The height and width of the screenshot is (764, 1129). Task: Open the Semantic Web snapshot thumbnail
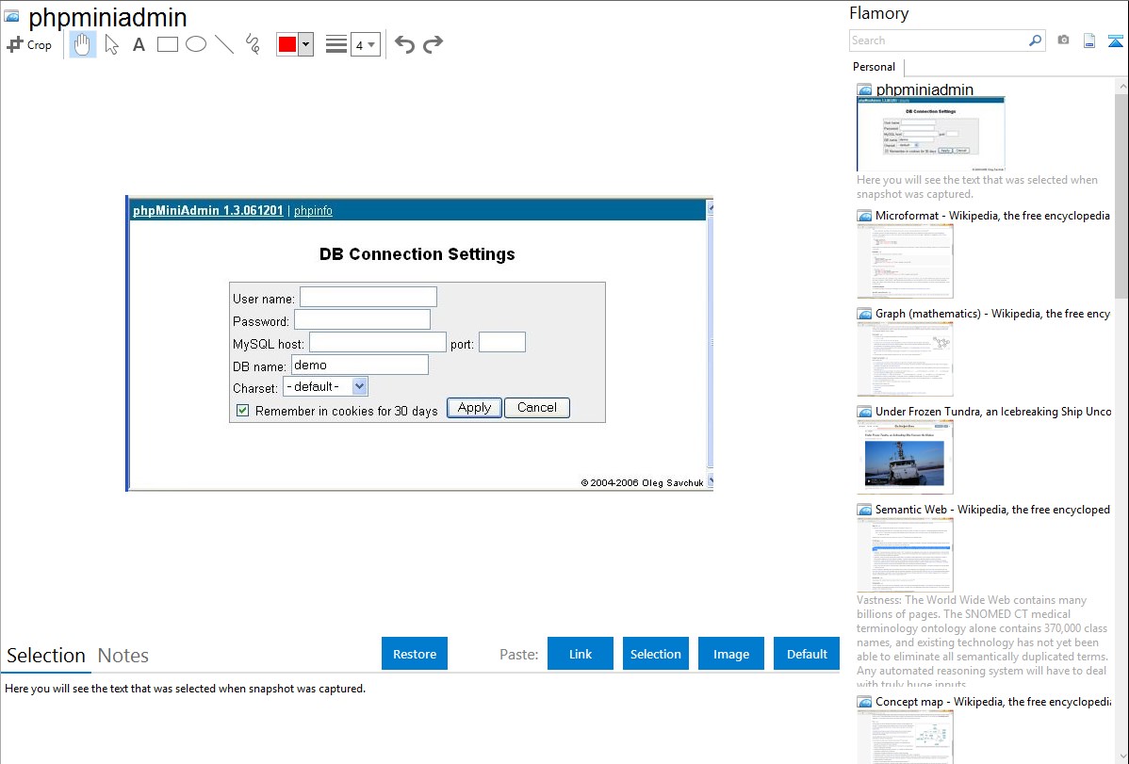[x=905, y=555]
